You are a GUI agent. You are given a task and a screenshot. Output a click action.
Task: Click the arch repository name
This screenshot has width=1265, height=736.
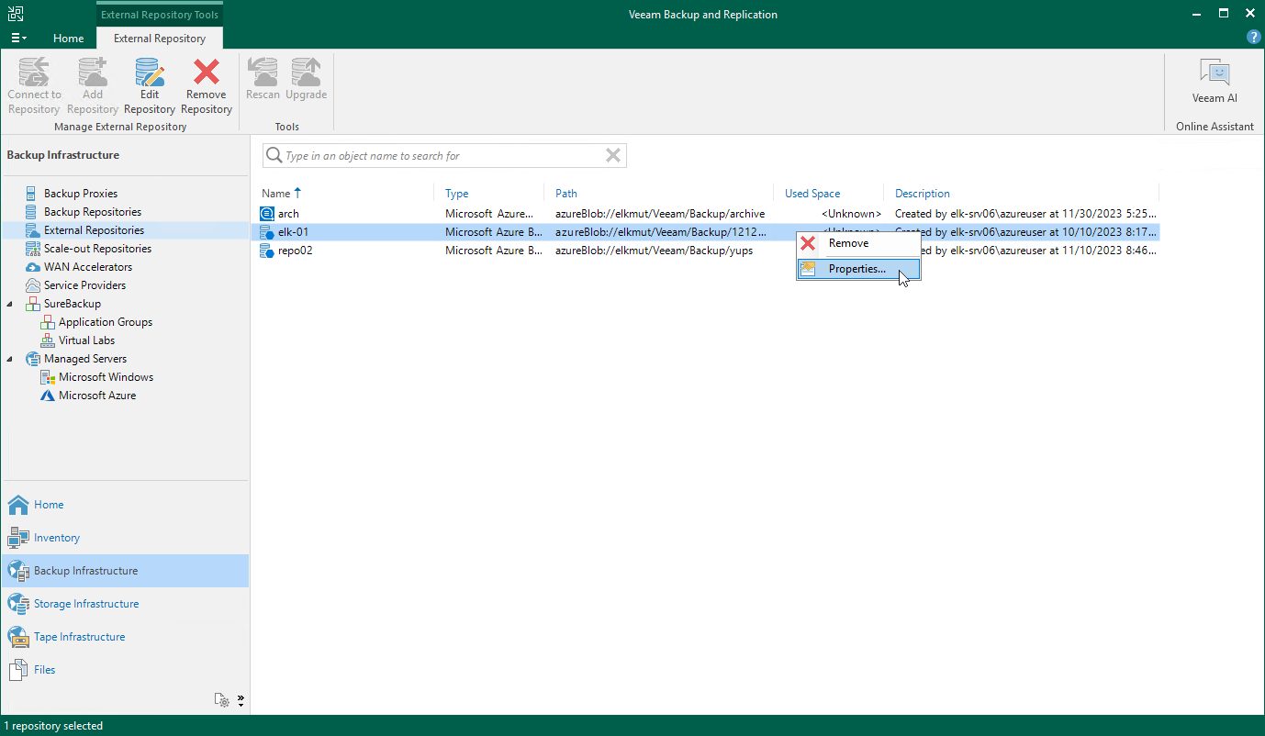click(288, 214)
